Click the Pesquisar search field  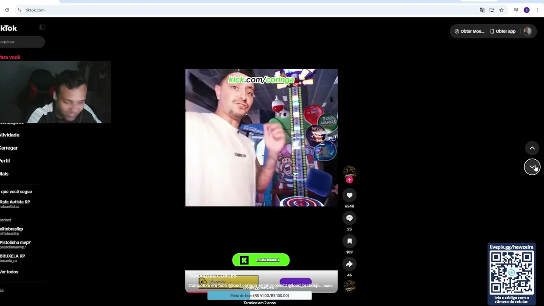point(22,42)
